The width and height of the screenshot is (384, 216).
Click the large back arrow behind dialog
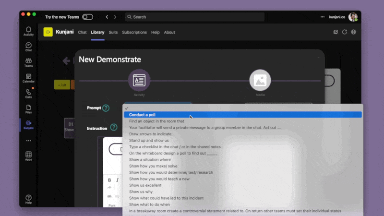[x=66, y=60]
